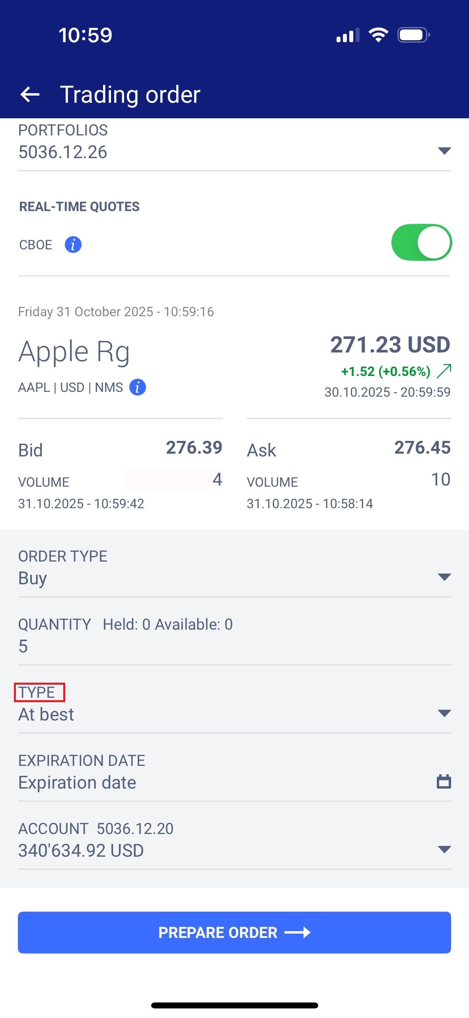Expand the Type dropdown showing At best

444,713
